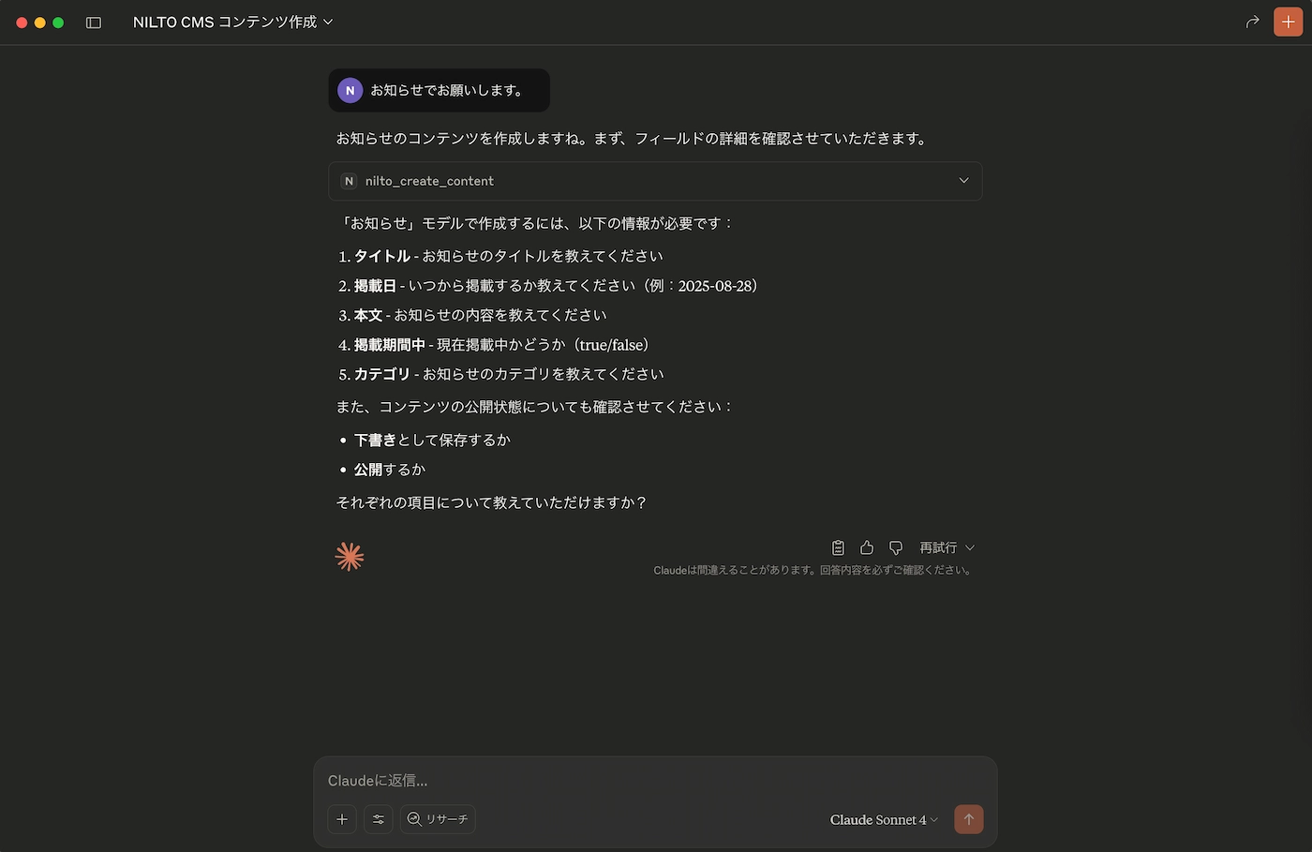Click the share arrow icon
Screen dimensions: 1312x852
coord(1252,22)
